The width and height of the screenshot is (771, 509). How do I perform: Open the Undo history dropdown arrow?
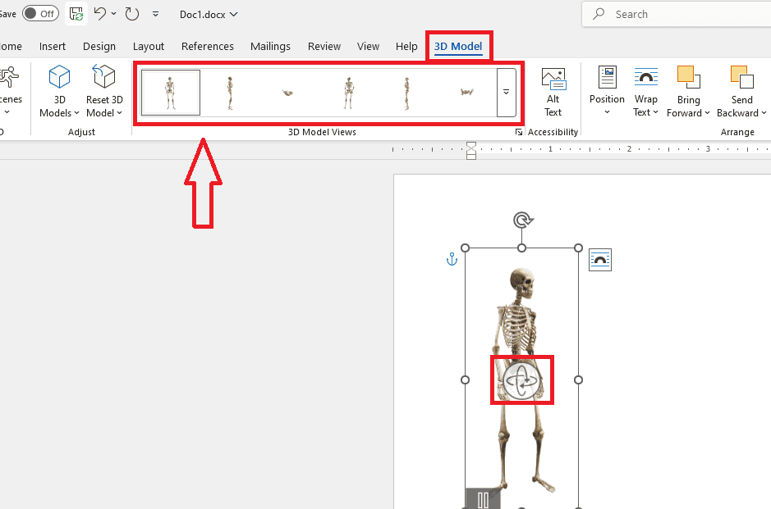pos(113,14)
